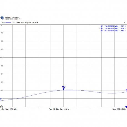Click the SWR format label
The height and width of the screenshot is (127, 127).
18,23
